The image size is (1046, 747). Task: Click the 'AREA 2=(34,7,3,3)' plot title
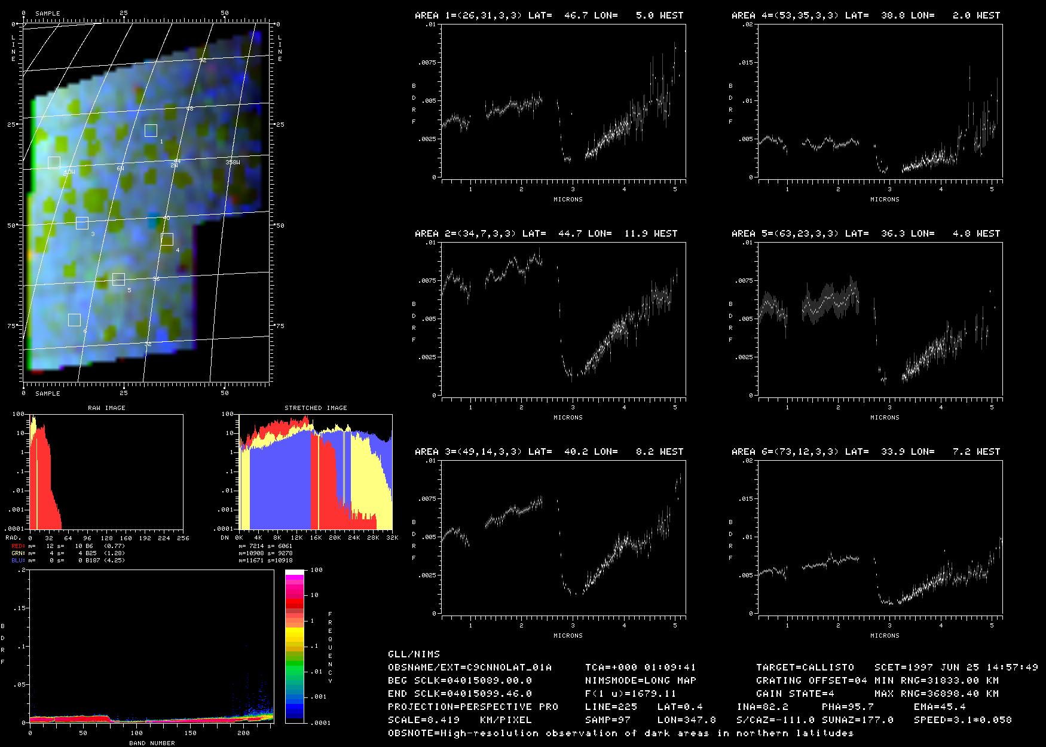[x=466, y=234]
